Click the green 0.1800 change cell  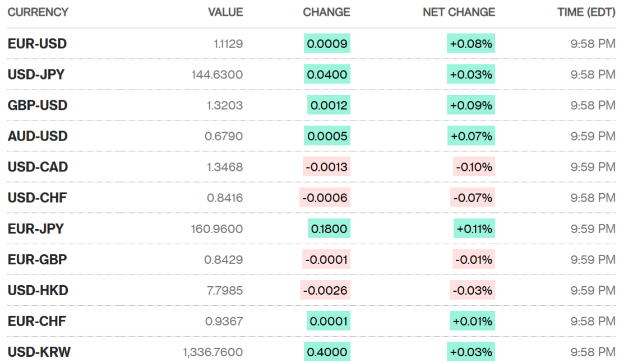coord(329,229)
